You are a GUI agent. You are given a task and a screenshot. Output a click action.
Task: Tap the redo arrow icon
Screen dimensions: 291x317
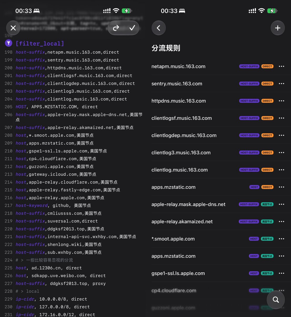point(116,28)
